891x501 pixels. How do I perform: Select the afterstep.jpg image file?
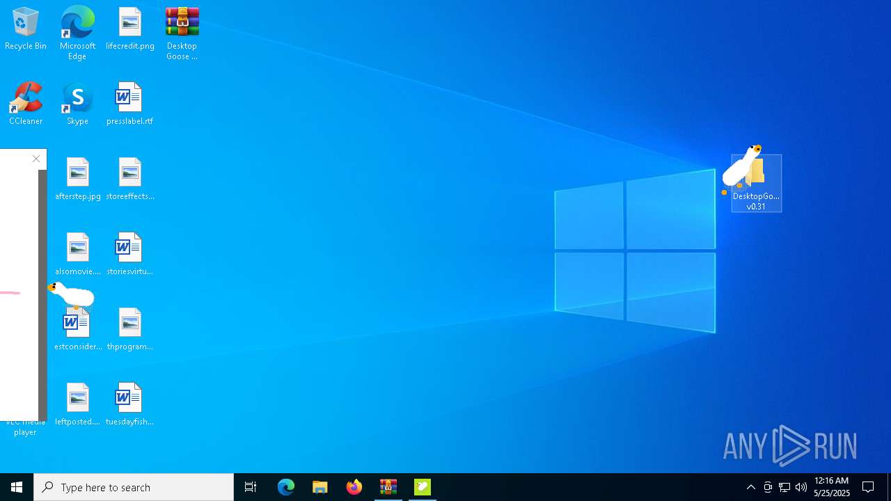tap(77, 179)
